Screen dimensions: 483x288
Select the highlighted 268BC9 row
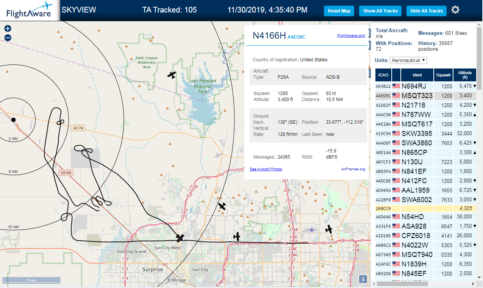[x=426, y=208]
